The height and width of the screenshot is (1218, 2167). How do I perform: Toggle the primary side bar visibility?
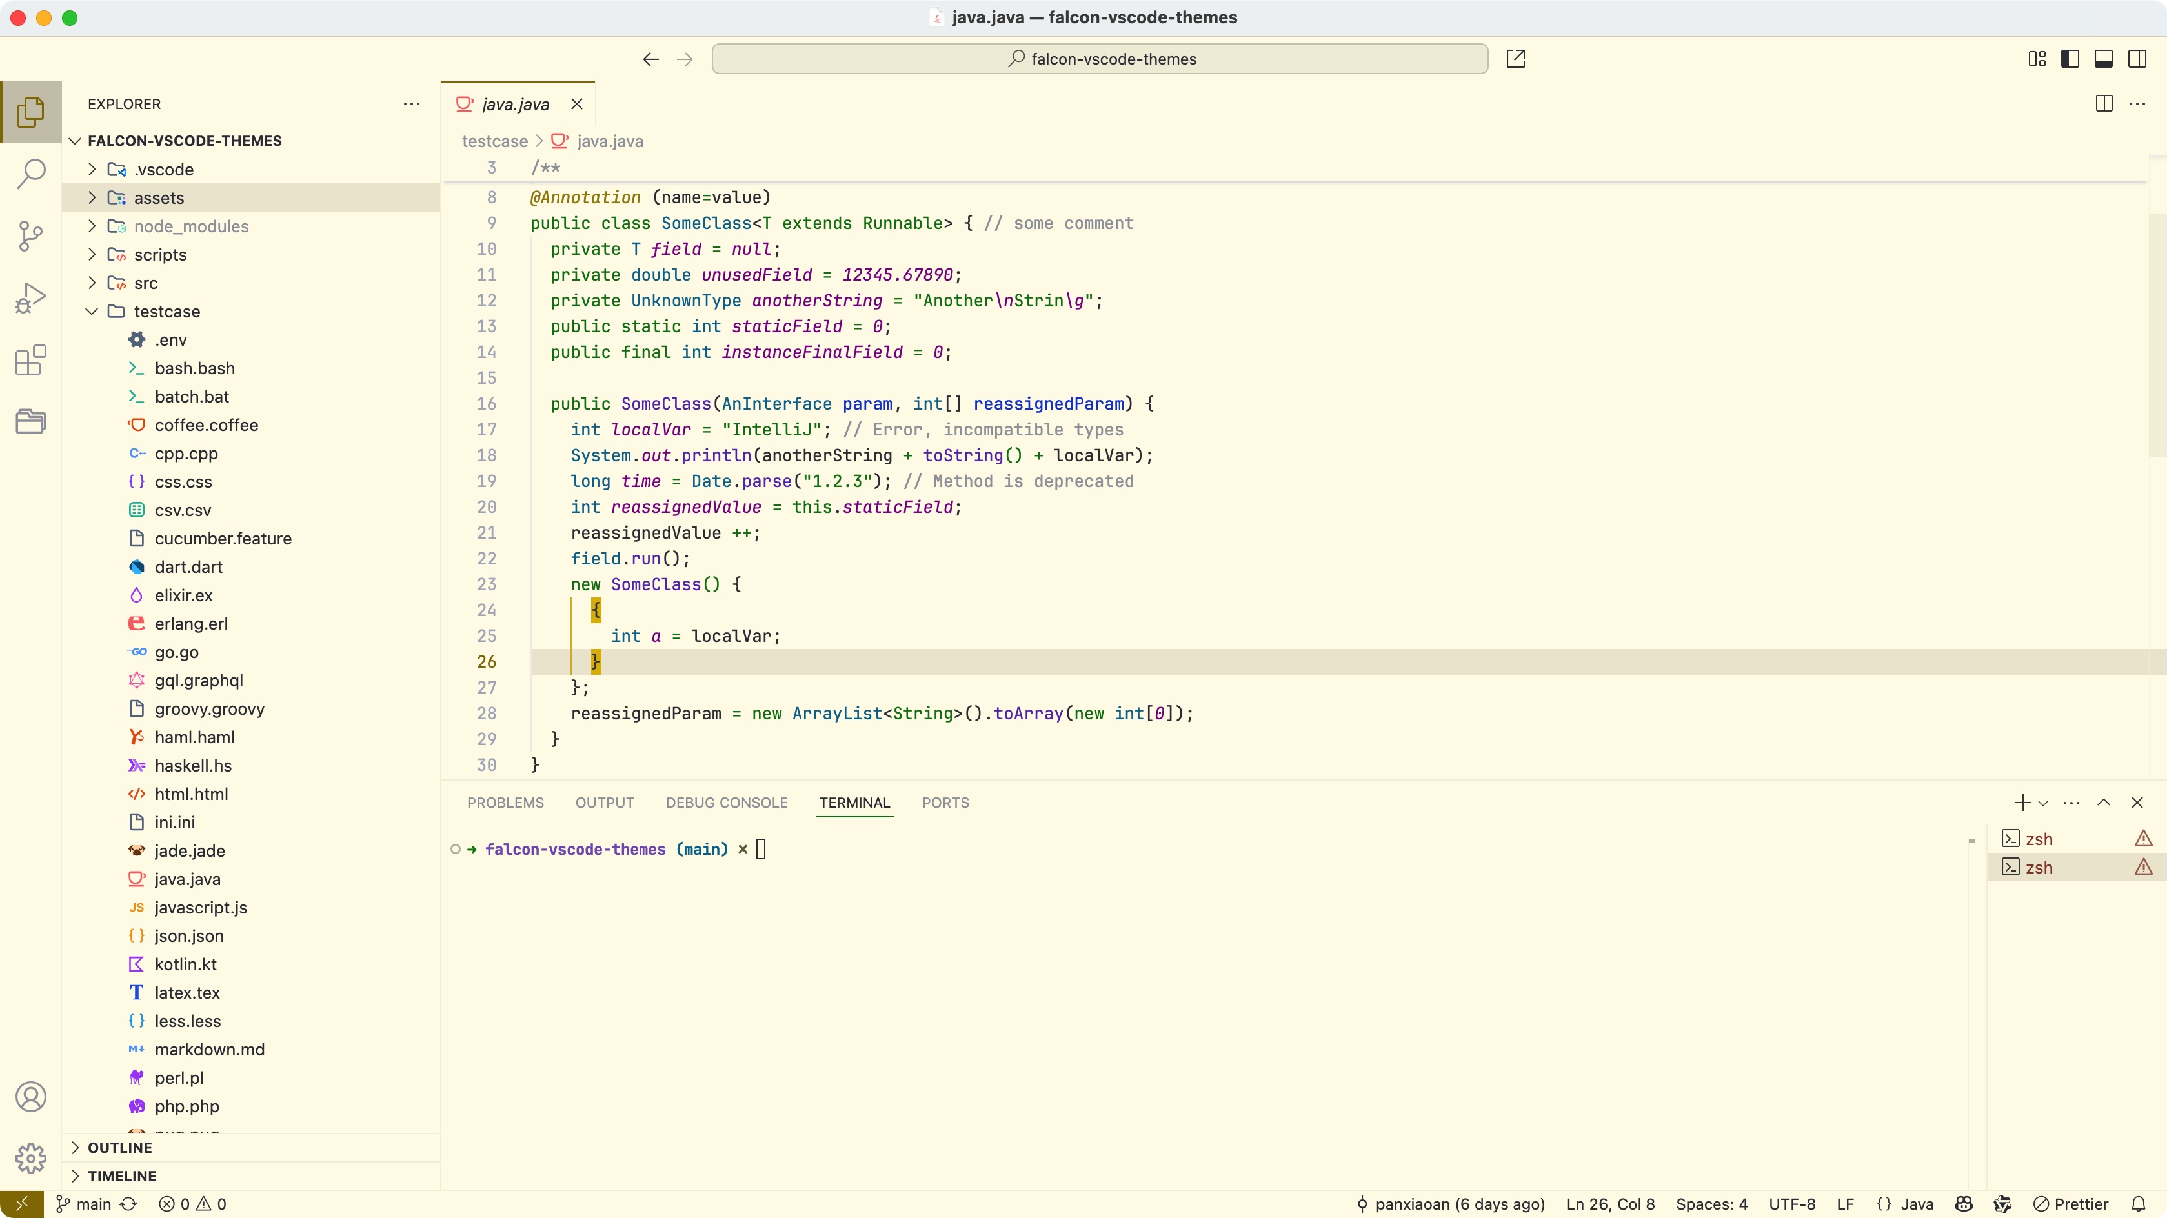click(x=2070, y=59)
